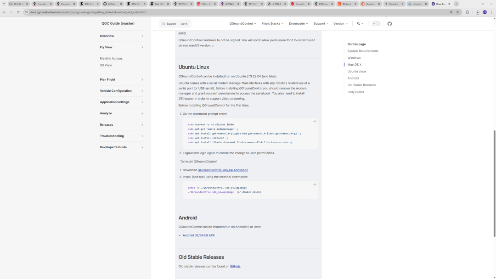Expand the Vehicle Configuration sidebar section
The image size is (496, 279).
[x=121, y=91]
